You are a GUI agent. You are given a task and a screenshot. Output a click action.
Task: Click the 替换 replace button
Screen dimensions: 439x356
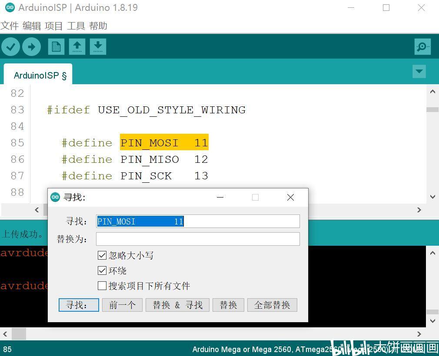pyautogui.click(x=229, y=305)
